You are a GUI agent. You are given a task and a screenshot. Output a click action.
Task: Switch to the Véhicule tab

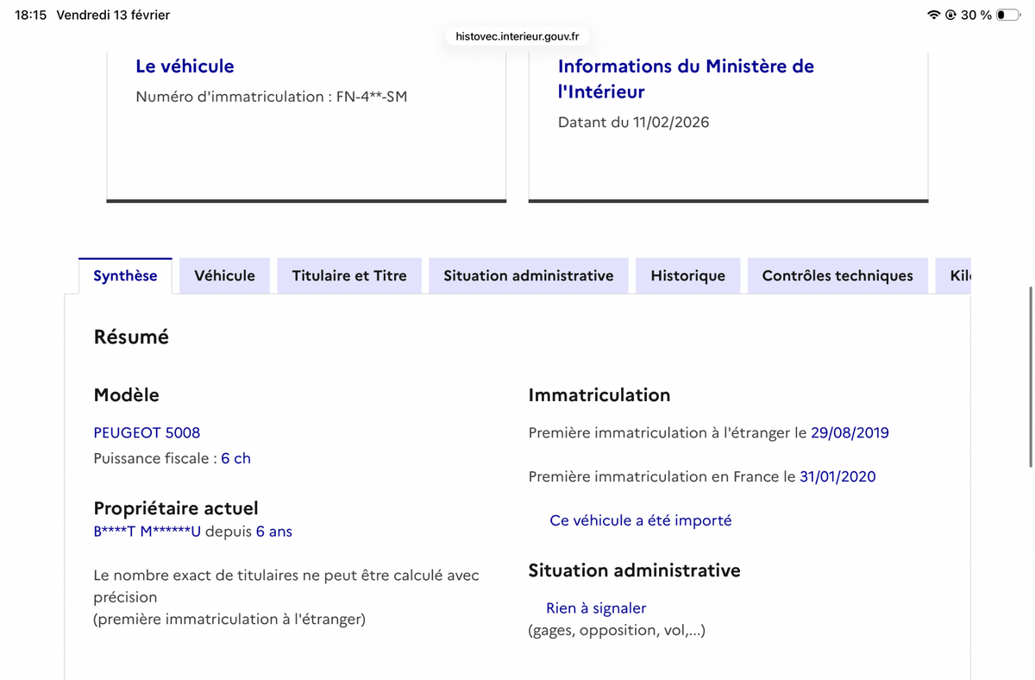click(224, 276)
